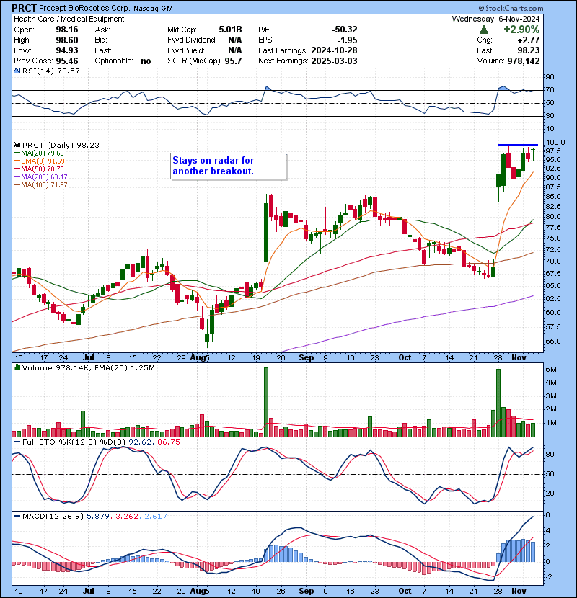Click Last Earnings date 2024-10-28
The image size is (577, 598).
click(334, 50)
